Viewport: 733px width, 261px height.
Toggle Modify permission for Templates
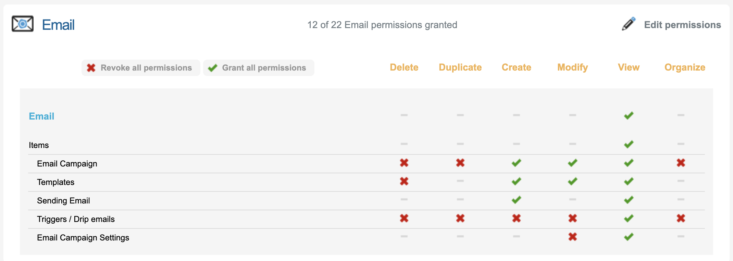point(573,181)
